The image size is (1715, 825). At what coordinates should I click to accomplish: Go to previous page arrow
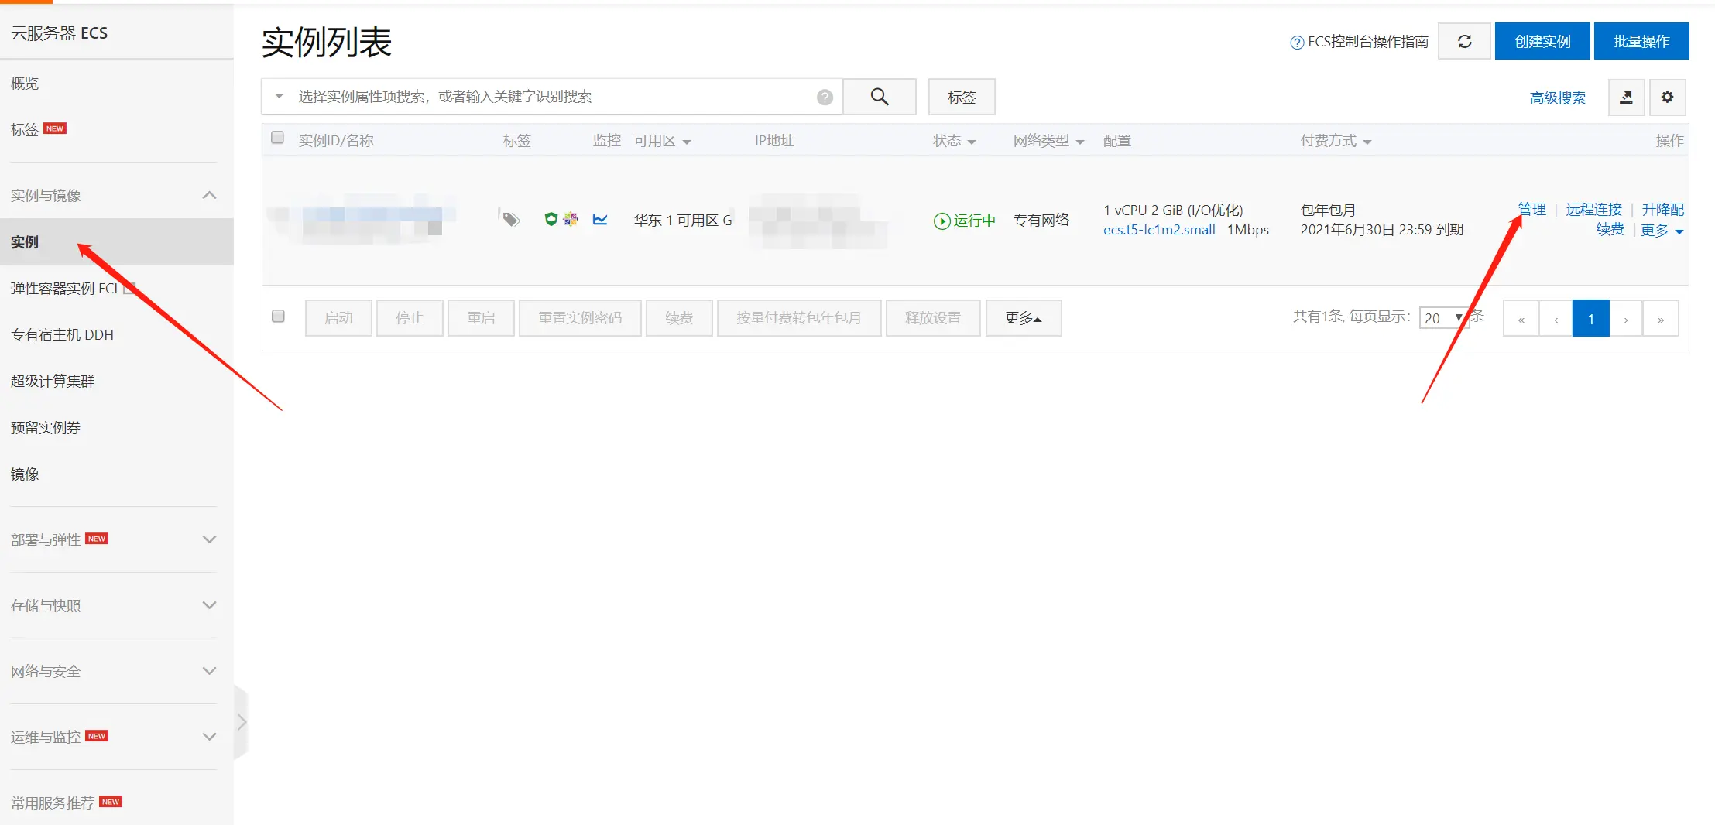[x=1556, y=318]
